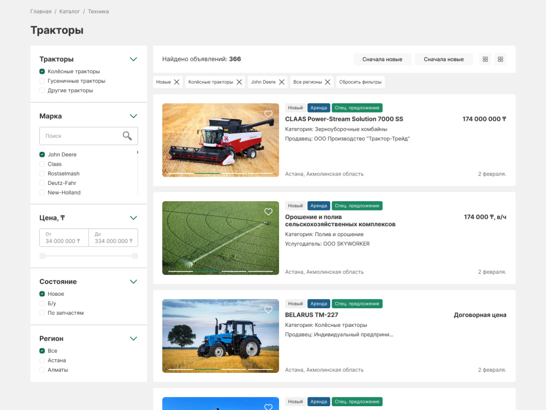
Task: Toggle the 'Все' region checkbox
Action: click(42, 351)
